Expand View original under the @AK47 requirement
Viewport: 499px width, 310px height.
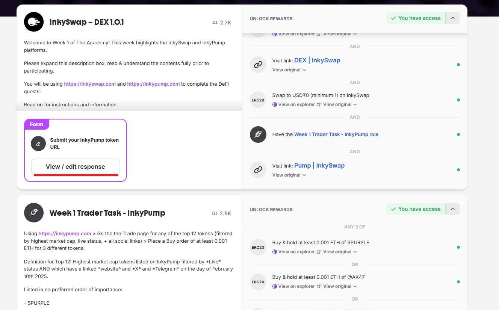tap(340, 286)
